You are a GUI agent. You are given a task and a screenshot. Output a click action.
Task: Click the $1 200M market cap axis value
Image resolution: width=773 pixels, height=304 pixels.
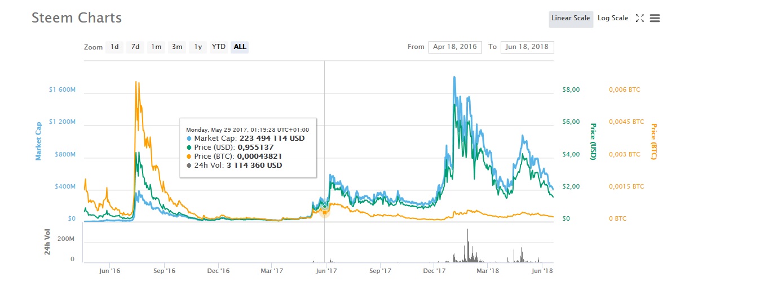pos(63,122)
